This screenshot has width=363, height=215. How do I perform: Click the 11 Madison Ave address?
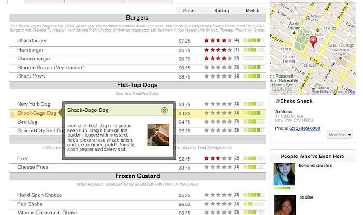click(289, 116)
